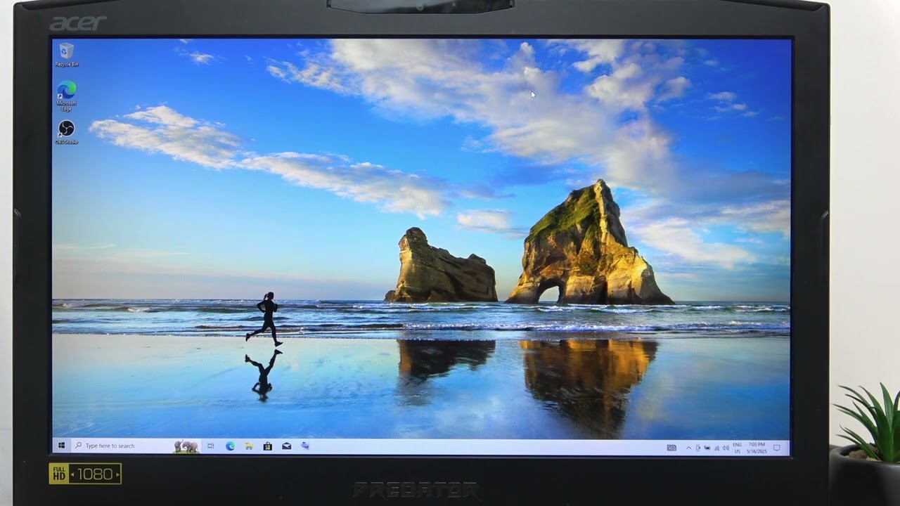
Task: Click the Meet Now tray icon
Action: [698, 448]
